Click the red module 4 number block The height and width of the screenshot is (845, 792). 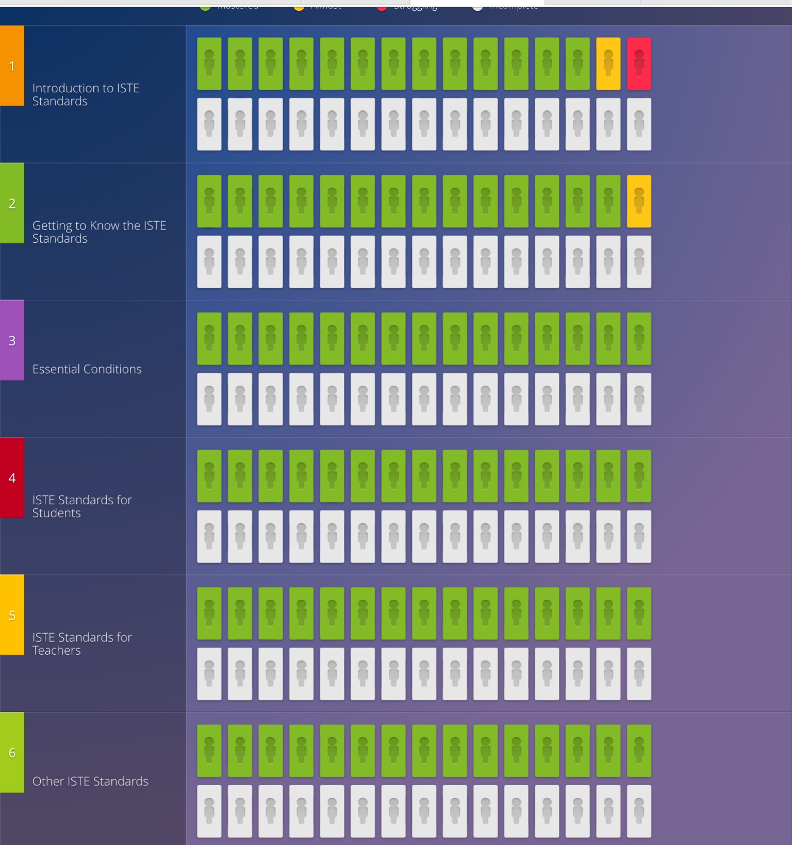[12, 478]
